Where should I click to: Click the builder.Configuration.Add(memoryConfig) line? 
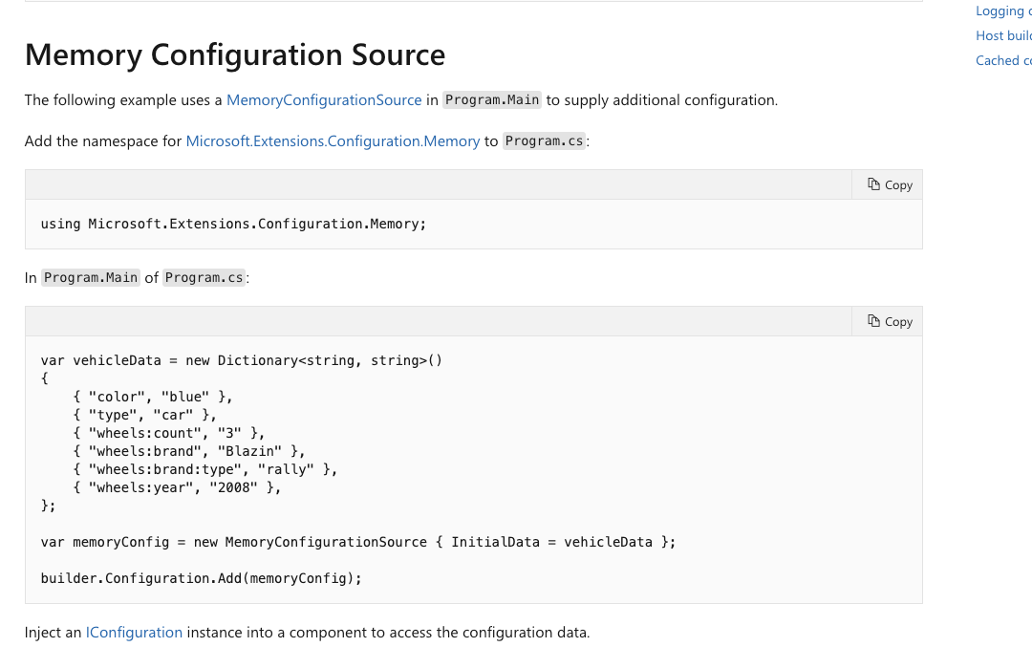202,578
